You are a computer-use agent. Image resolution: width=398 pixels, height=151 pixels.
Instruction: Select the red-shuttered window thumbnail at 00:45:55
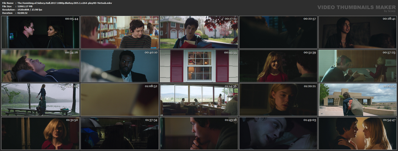pos(199,66)
